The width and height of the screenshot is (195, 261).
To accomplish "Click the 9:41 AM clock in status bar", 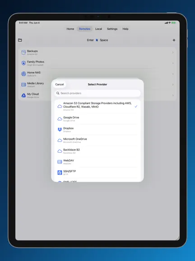I will pos(23,23).
